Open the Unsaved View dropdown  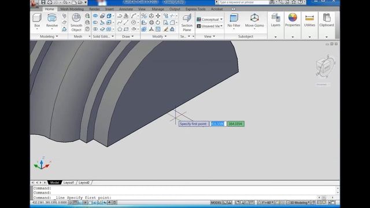click(209, 26)
